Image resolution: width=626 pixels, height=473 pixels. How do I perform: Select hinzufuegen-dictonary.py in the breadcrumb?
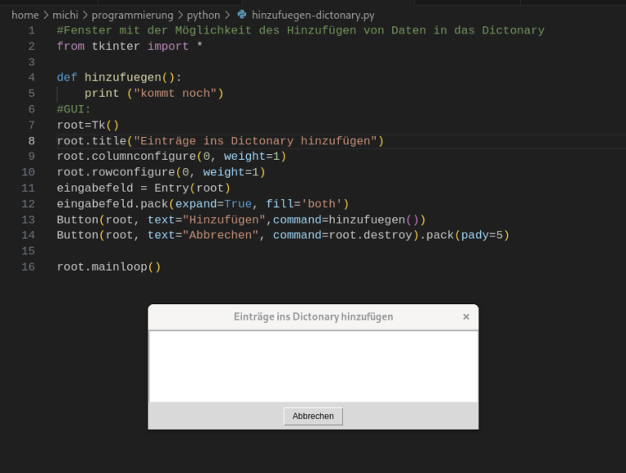click(313, 15)
